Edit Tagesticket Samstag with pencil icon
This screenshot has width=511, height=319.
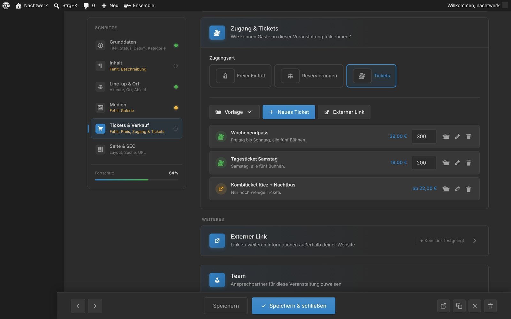click(x=457, y=163)
